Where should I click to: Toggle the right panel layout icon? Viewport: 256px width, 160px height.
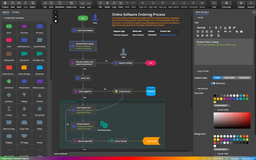254,12
